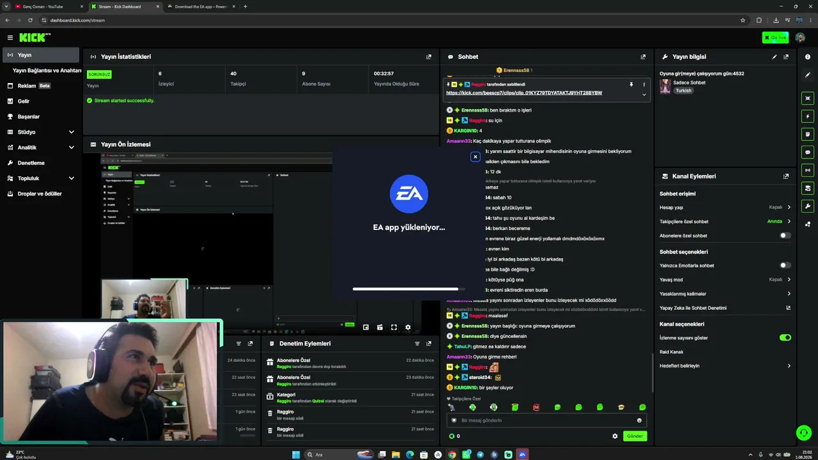Image resolution: width=818 pixels, height=460 pixels.
Task: Pop out the Denetim Eylemleri panel
Action: [x=429, y=344]
